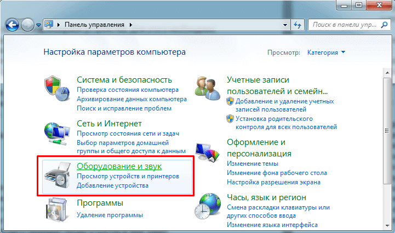395x233 pixels.
Task: Click the magnifier search icon
Action: pyautogui.click(x=384, y=25)
